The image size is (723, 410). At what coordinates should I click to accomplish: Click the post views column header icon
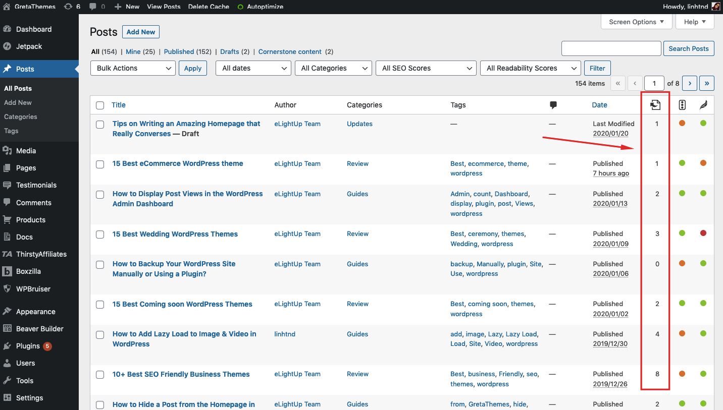point(655,105)
